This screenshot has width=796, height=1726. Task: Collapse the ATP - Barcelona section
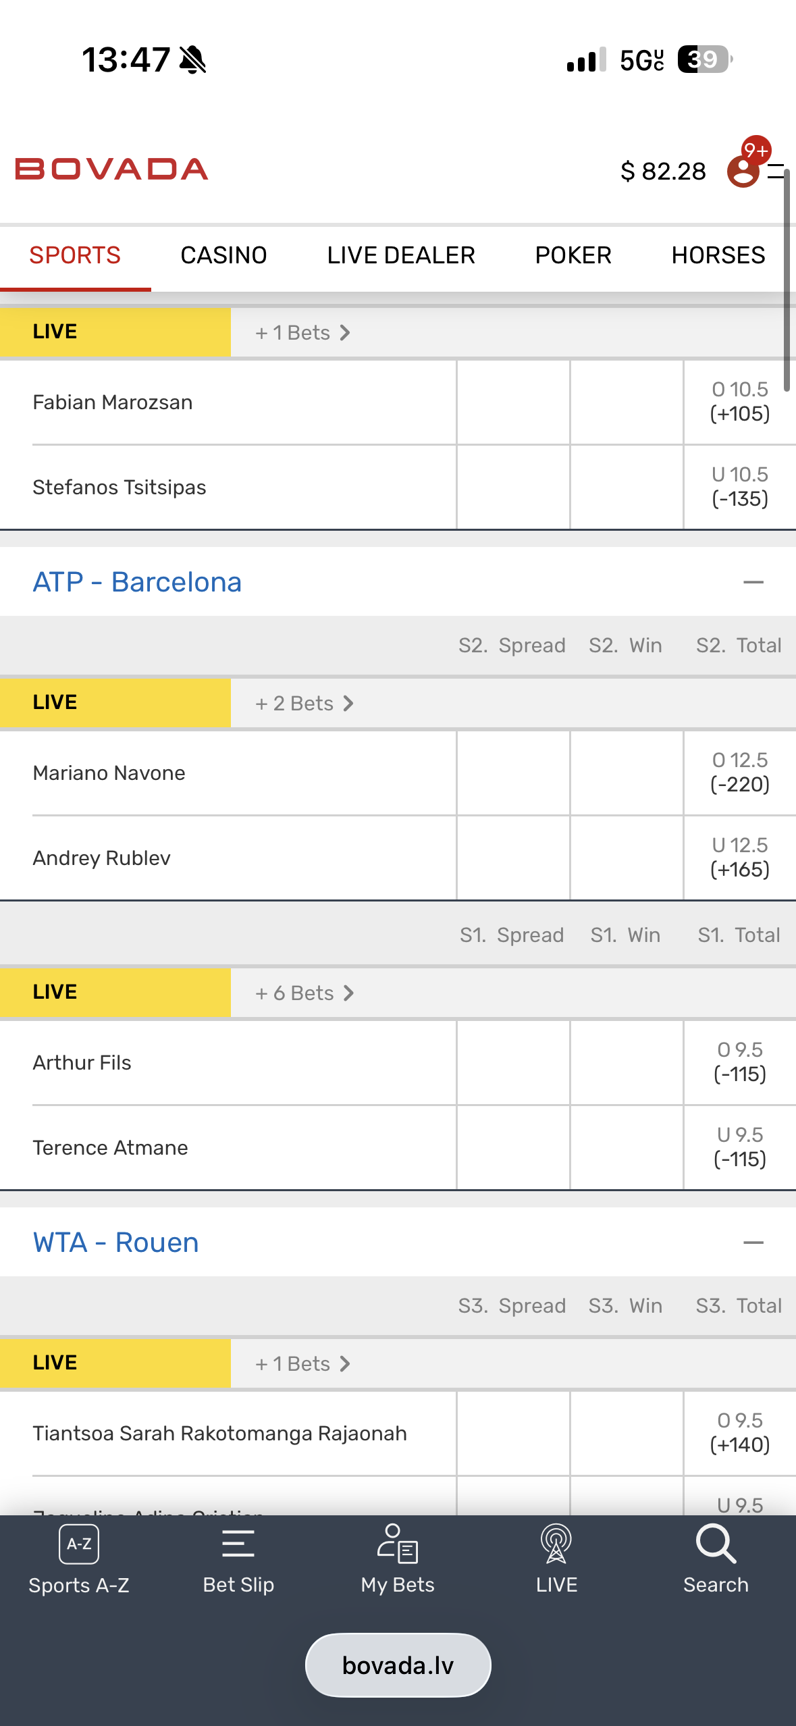pyautogui.click(x=753, y=582)
